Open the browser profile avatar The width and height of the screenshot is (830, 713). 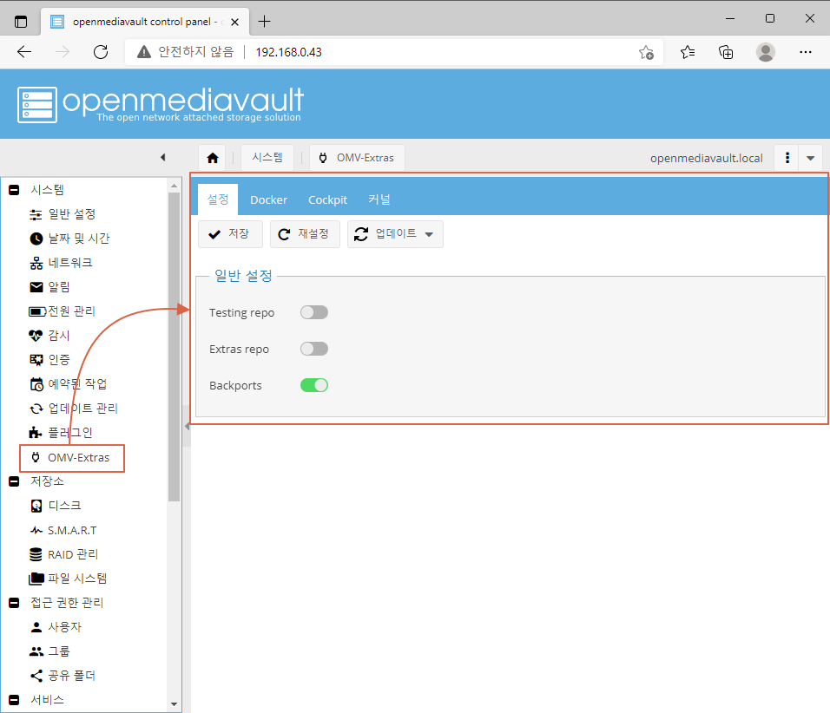coord(766,52)
